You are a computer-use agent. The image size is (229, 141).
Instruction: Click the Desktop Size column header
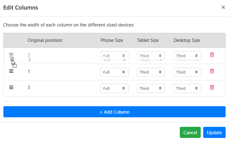point(187,40)
